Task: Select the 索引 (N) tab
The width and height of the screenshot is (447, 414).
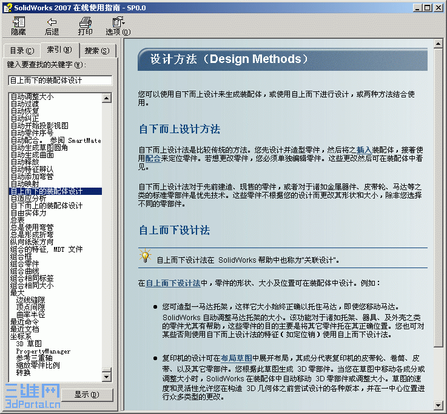Action: [x=59, y=50]
